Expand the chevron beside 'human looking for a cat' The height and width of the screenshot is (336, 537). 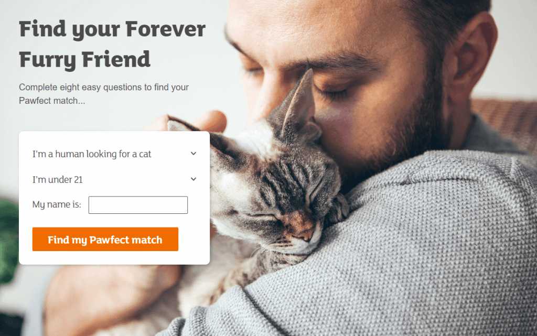(x=194, y=154)
